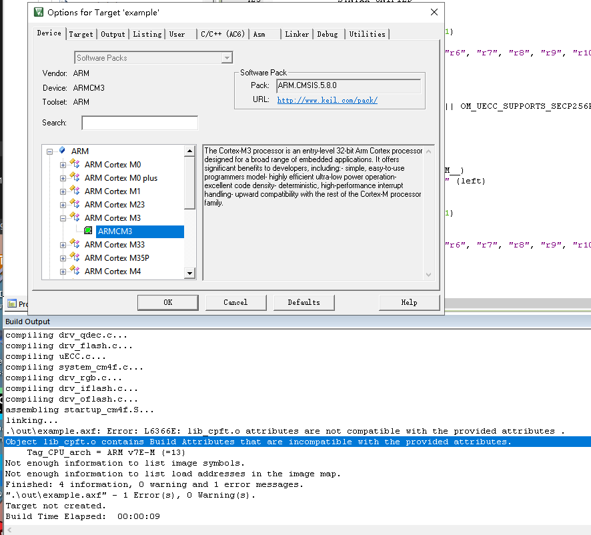Click the ARM Cortex M1 family icon
The height and width of the screenshot is (535, 591).
click(75, 190)
